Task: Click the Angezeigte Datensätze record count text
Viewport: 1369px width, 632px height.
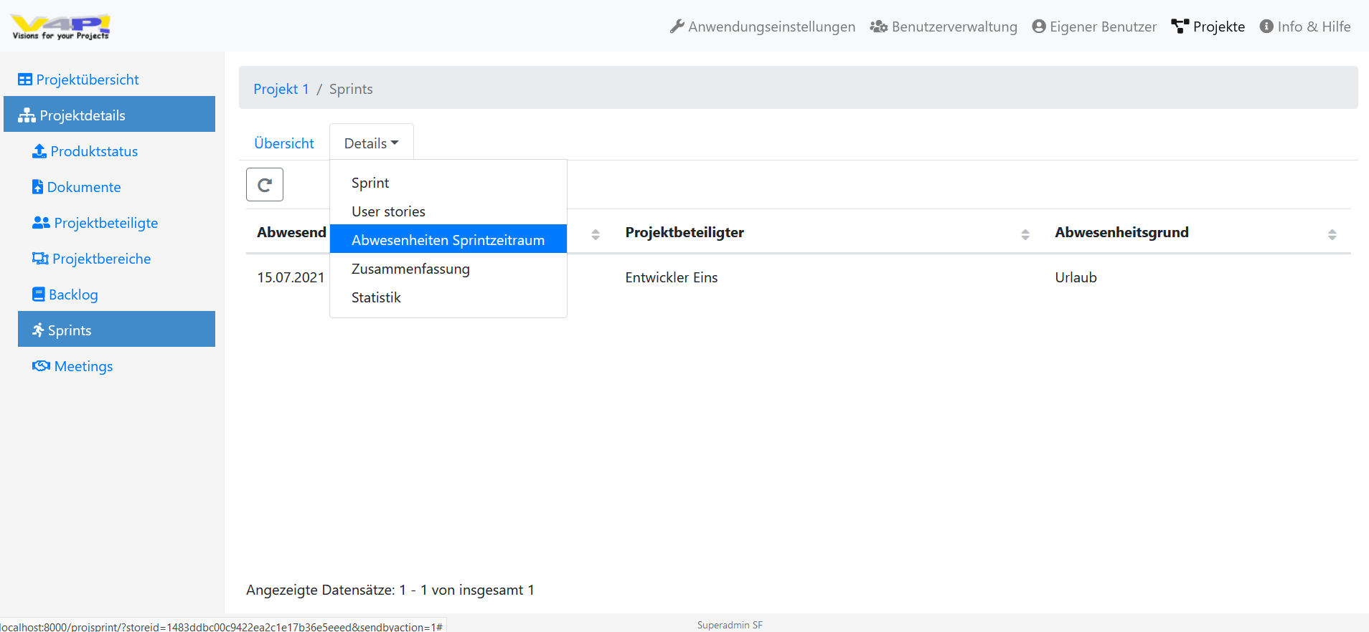Action: 390,590
